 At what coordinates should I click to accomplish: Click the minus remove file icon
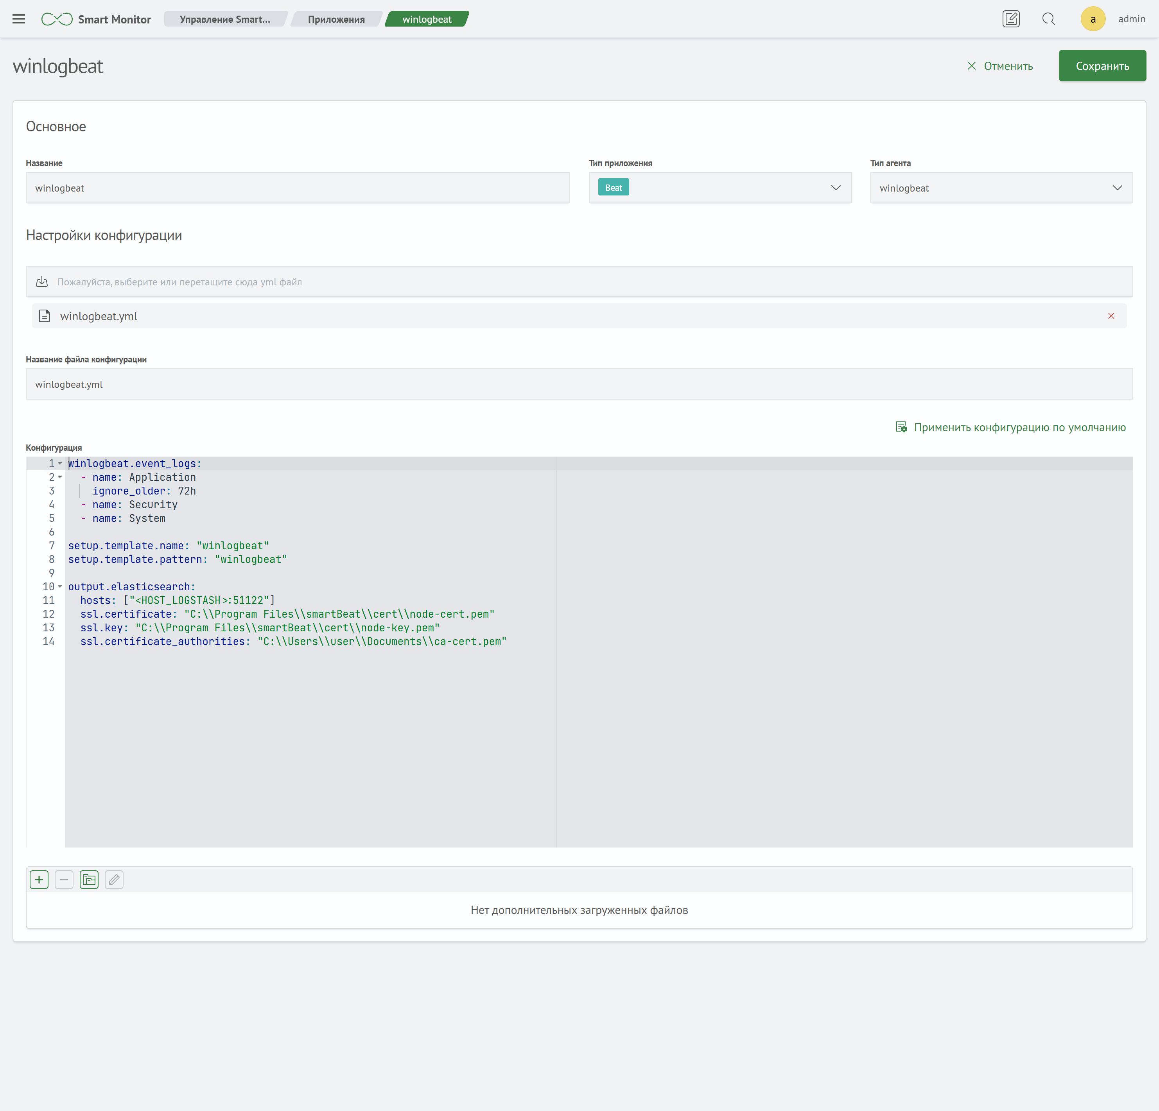(x=64, y=879)
